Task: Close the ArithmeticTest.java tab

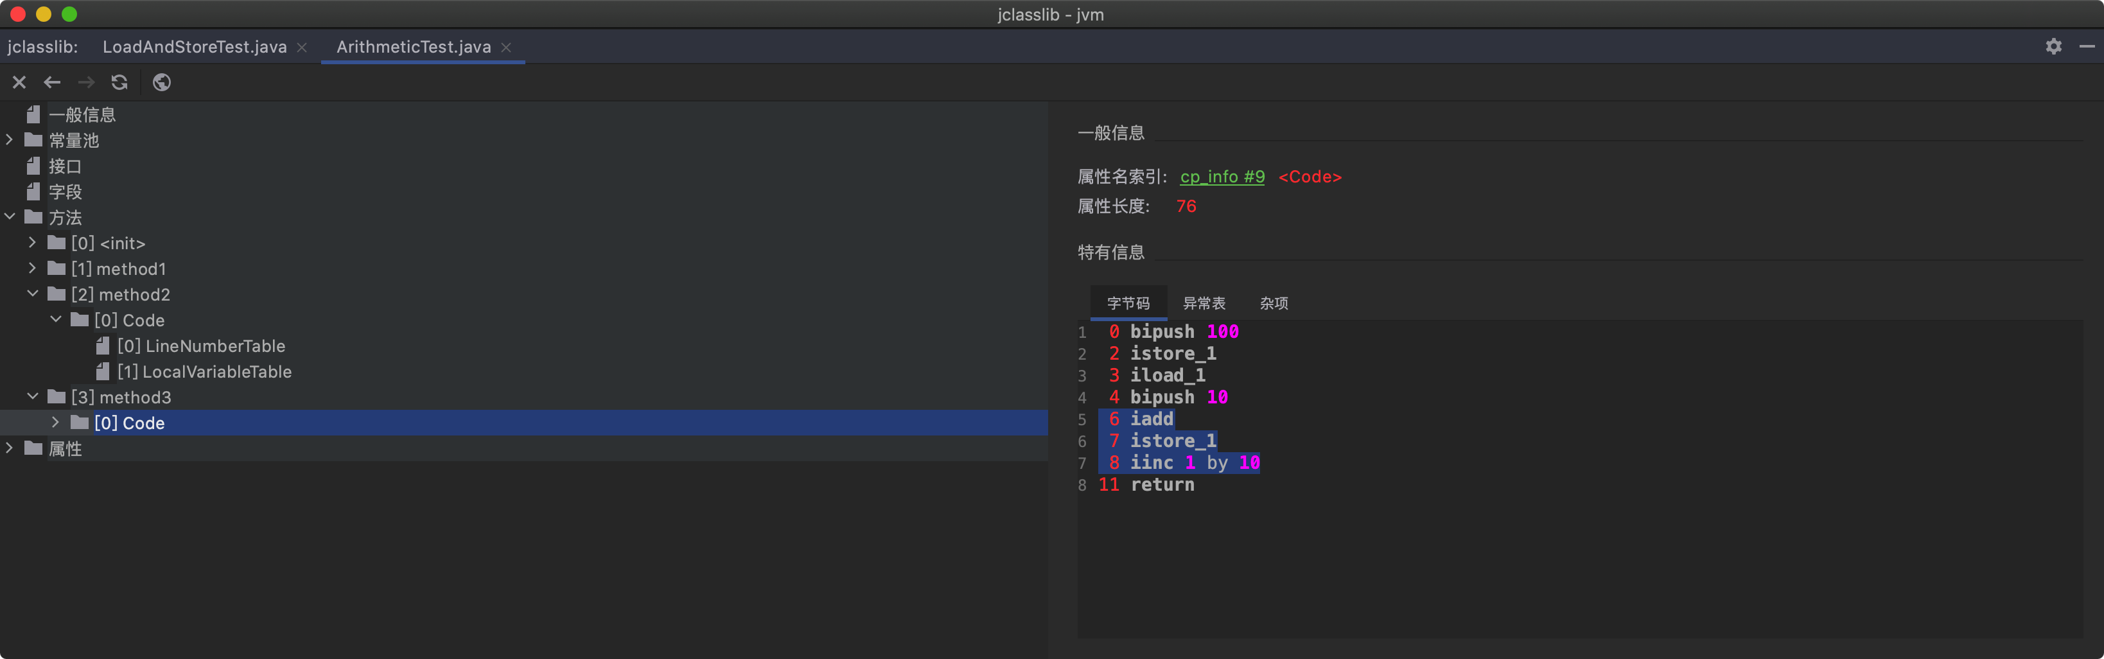Action: (506, 48)
